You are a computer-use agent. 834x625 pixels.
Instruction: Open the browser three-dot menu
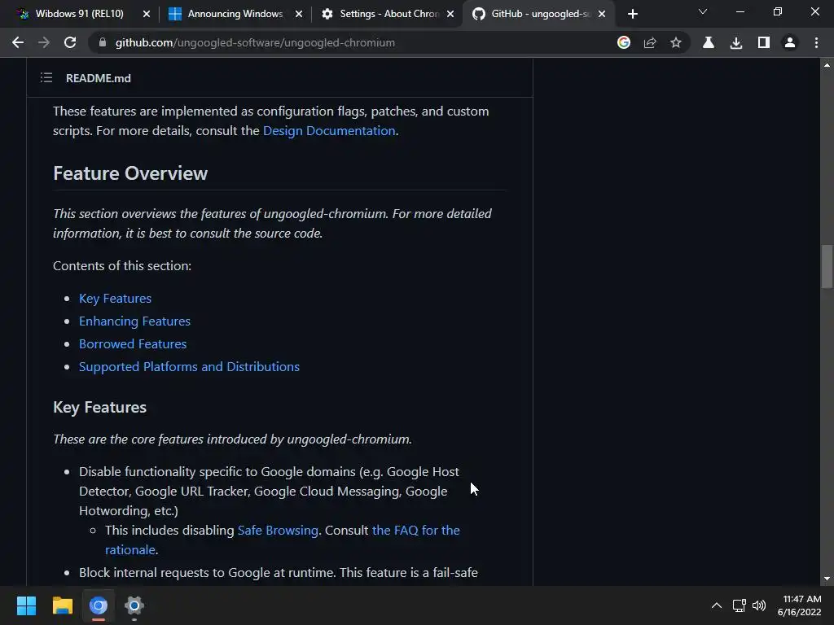pos(816,42)
